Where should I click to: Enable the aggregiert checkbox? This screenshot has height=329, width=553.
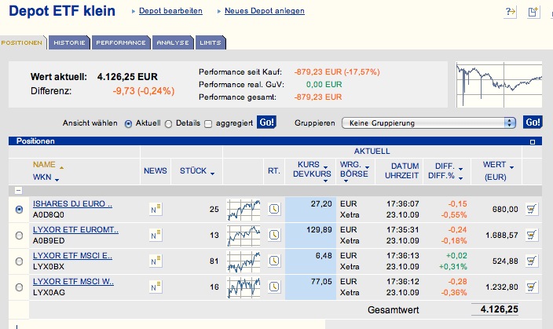[x=208, y=123]
